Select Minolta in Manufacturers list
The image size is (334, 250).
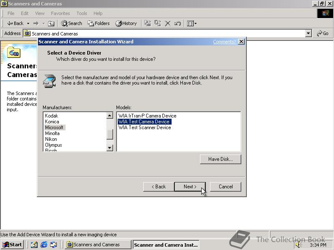click(52, 133)
